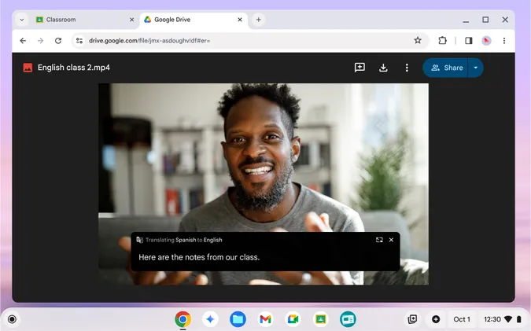The image size is (531, 331).
Task: Toggle the Chrome side panel
Action: coord(468,41)
